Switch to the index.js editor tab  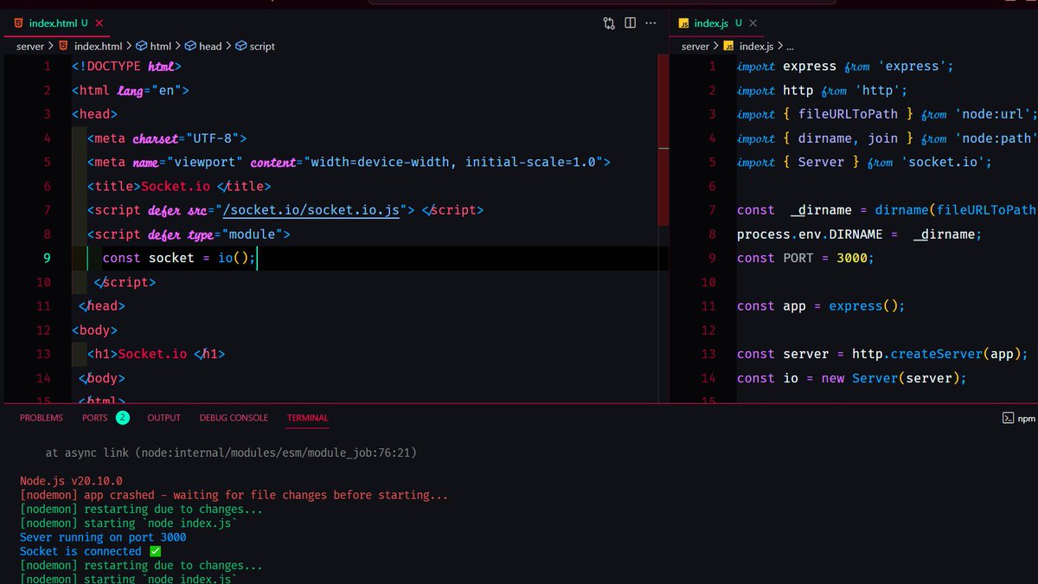[717, 23]
